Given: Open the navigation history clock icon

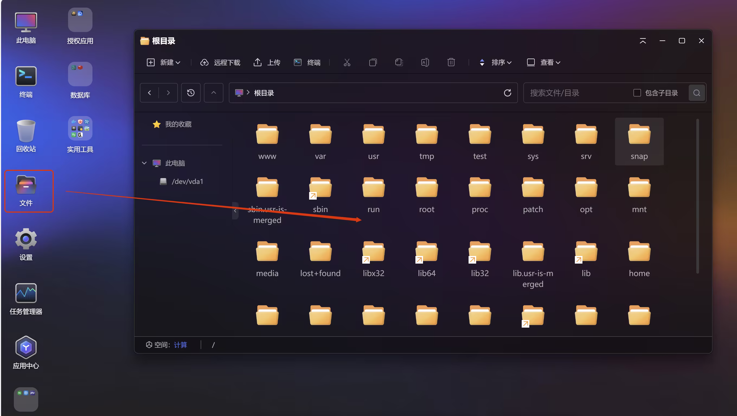Looking at the screenshot, I should 191,93.
